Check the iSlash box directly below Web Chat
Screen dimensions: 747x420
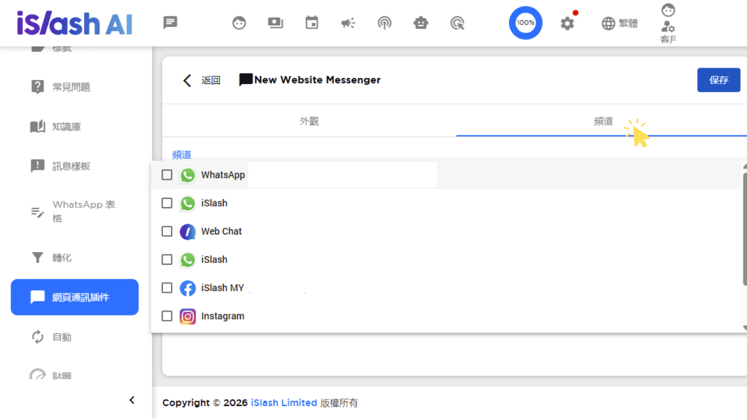167,260
